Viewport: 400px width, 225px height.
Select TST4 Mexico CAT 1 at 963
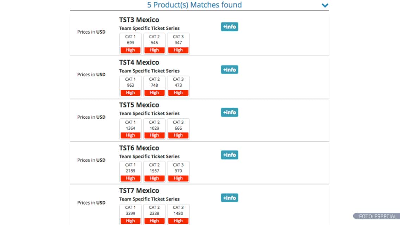pyautogui.click(x=130, y=86)
